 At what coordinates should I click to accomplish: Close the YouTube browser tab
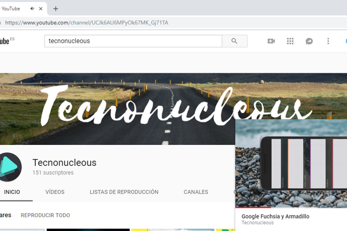[x=40, y=9]
